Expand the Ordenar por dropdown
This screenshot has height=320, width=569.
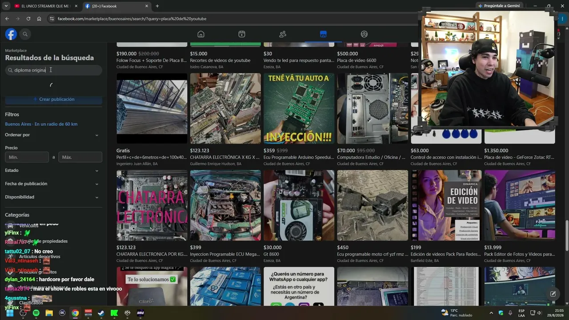pyautogui.click(x=53, y=135)
